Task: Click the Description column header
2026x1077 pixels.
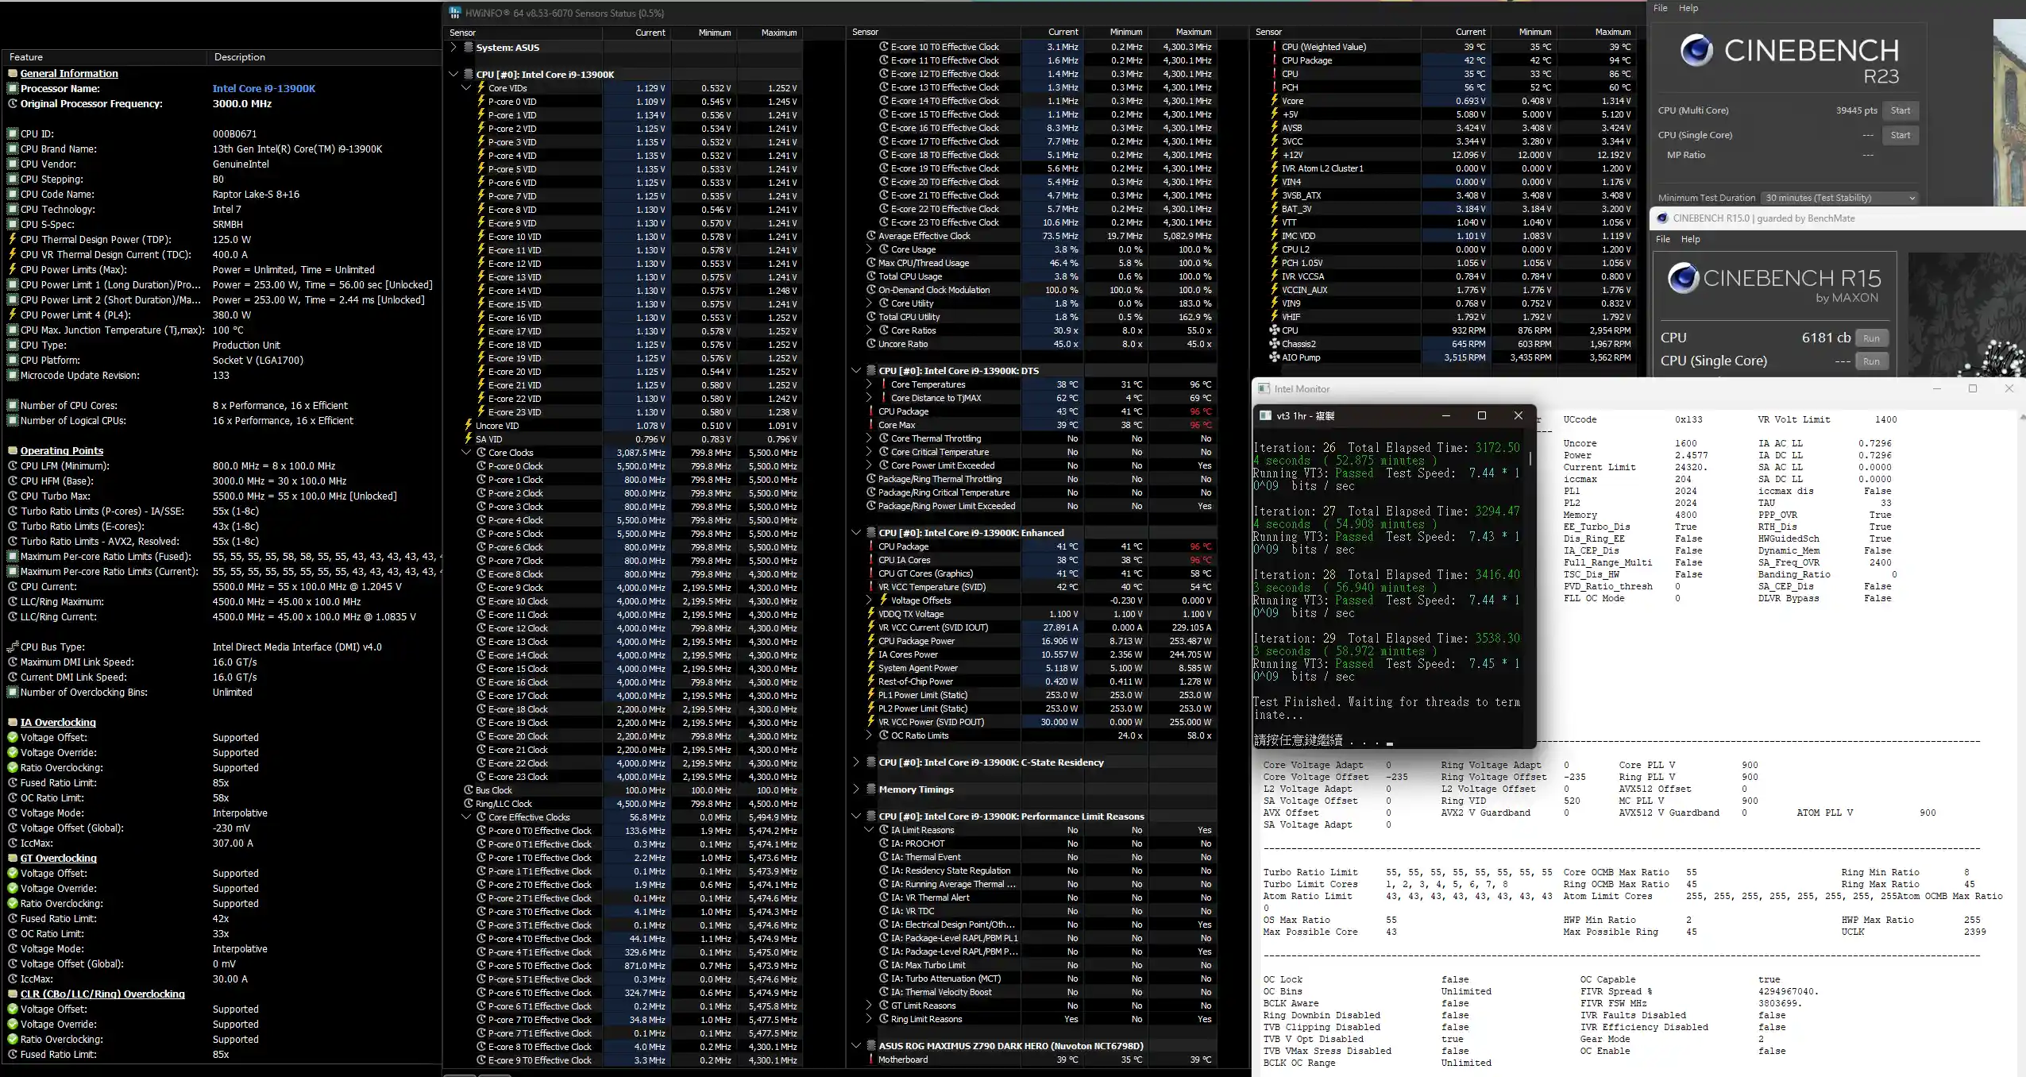Action: [324, 57]
